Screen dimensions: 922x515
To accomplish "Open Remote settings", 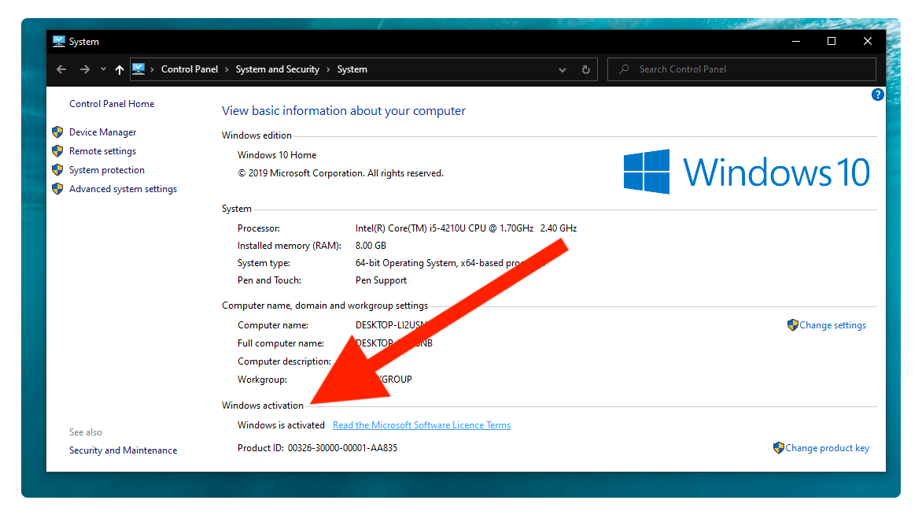I will (102, 150).
